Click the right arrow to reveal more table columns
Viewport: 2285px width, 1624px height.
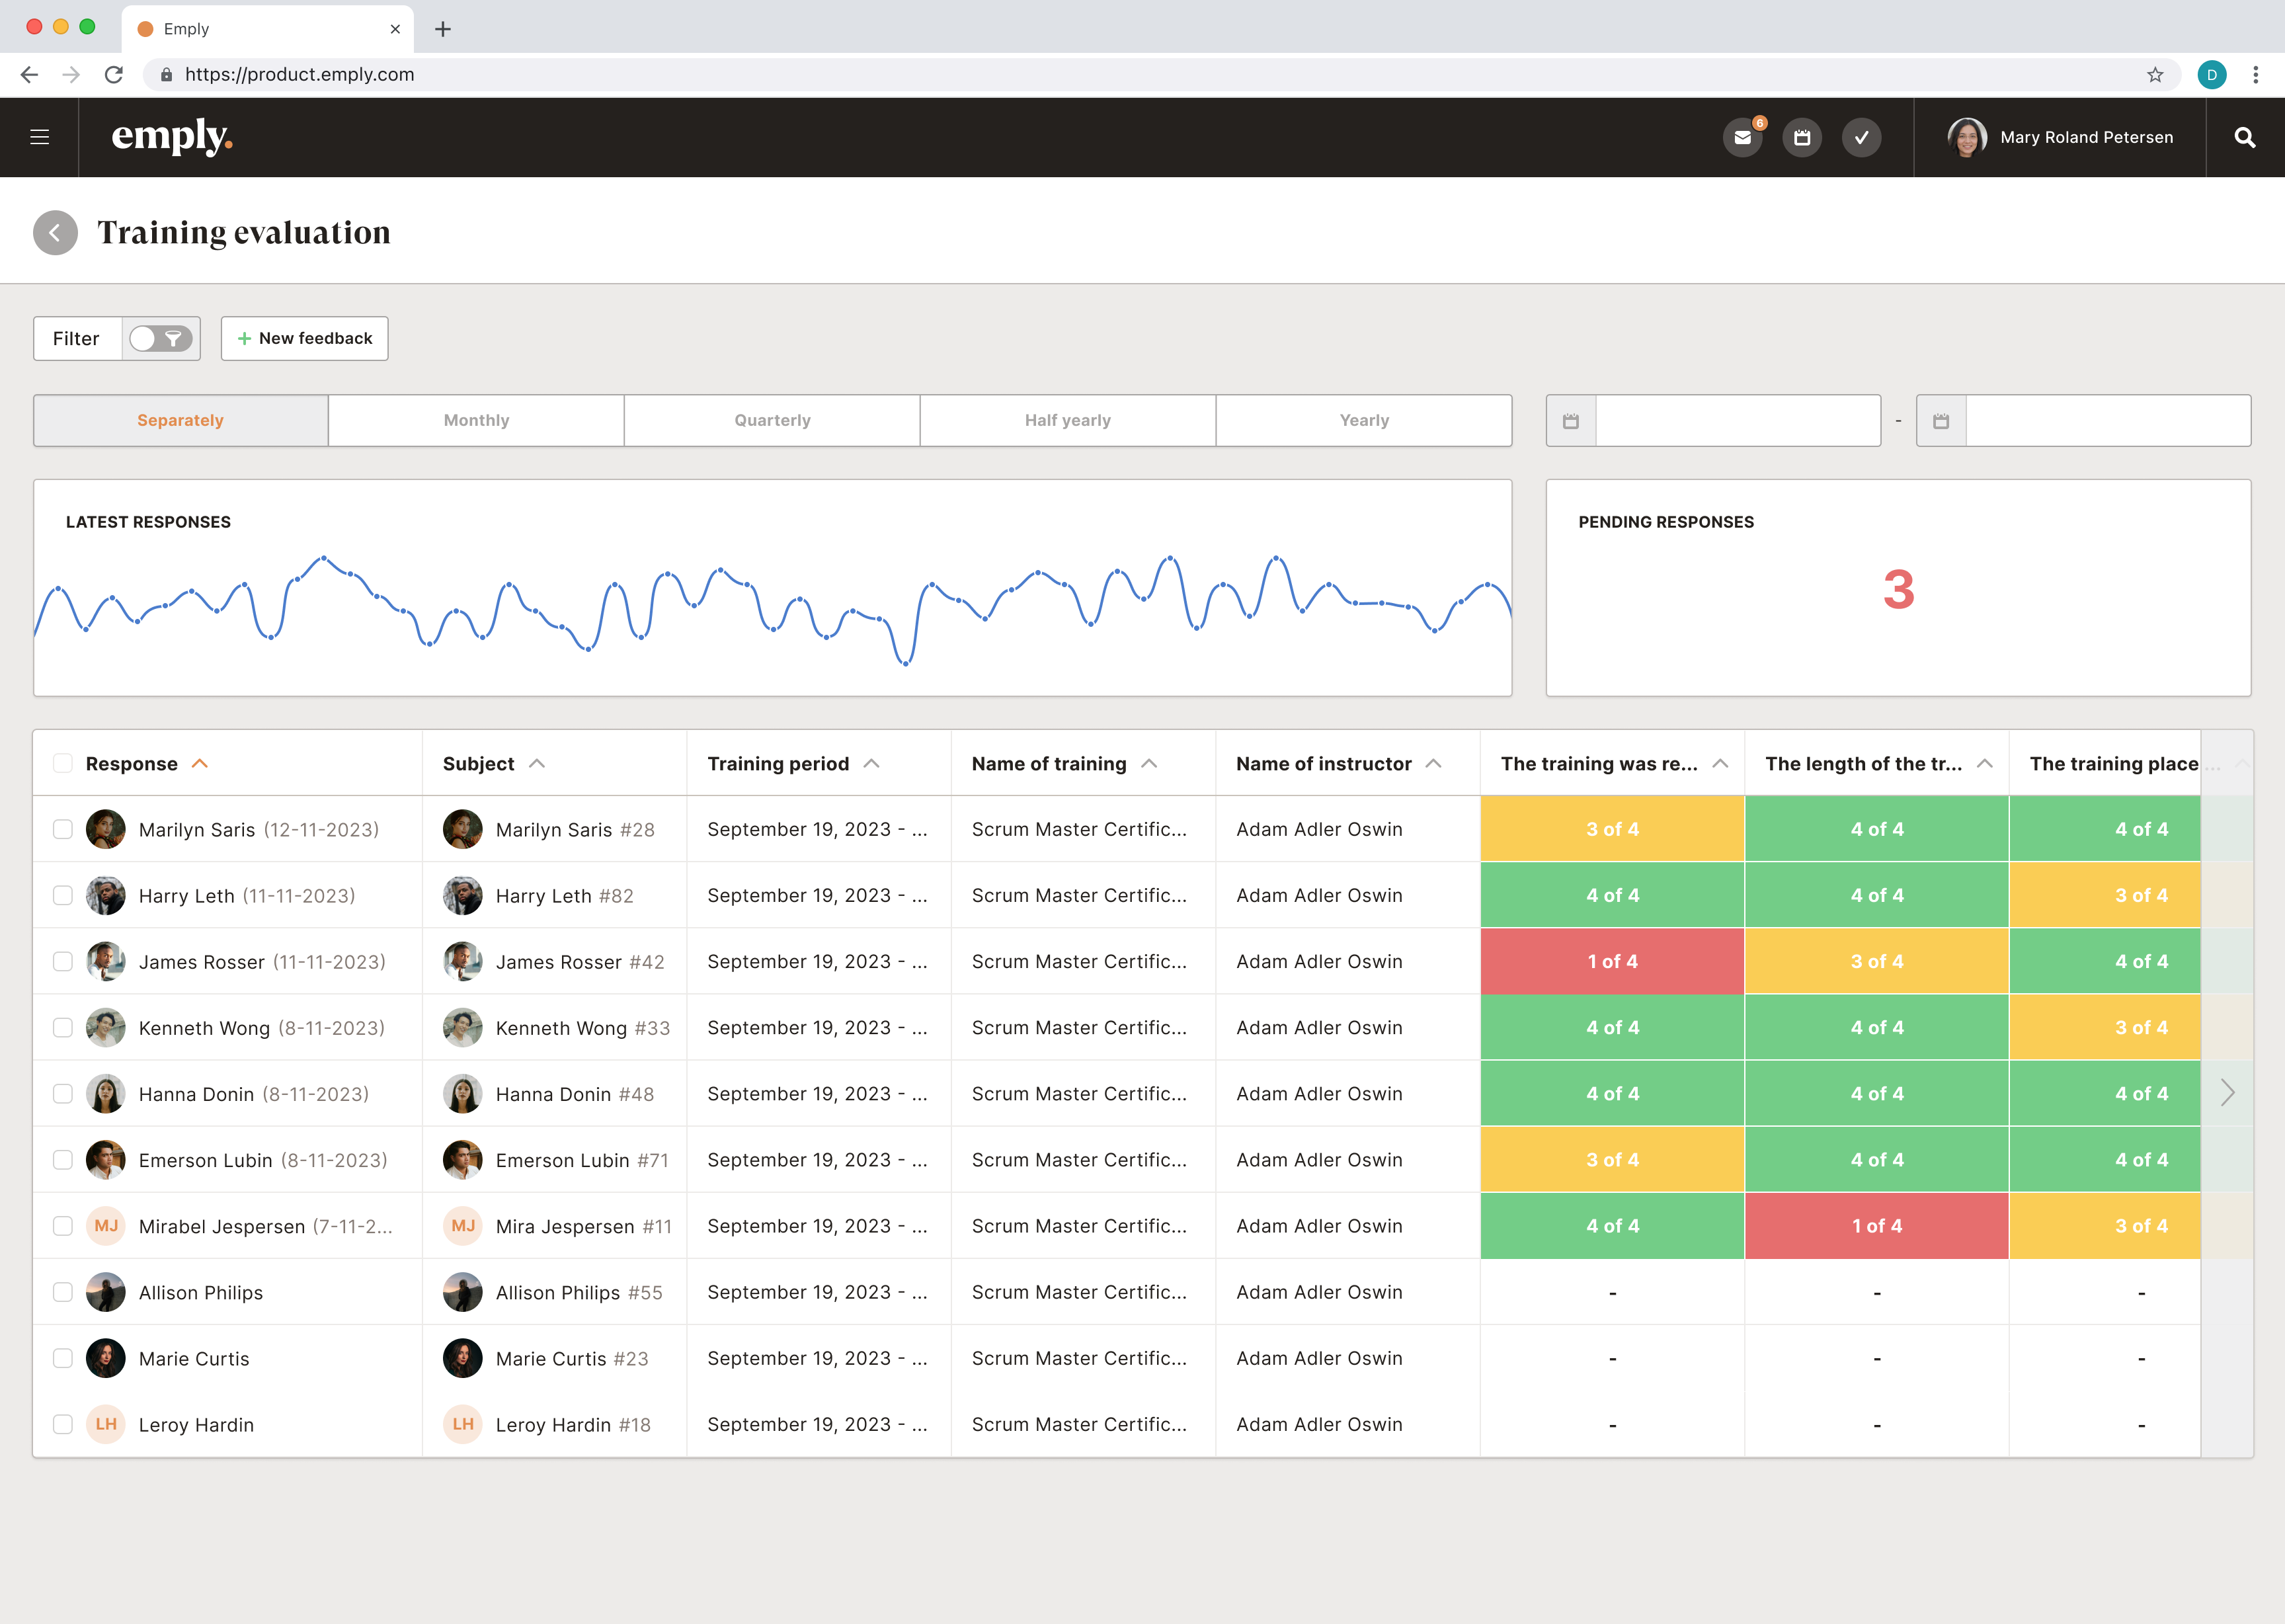(x=2228, y=1092)
